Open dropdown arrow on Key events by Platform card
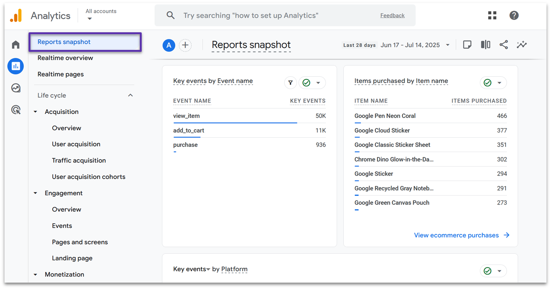 (x=499, y=271)
